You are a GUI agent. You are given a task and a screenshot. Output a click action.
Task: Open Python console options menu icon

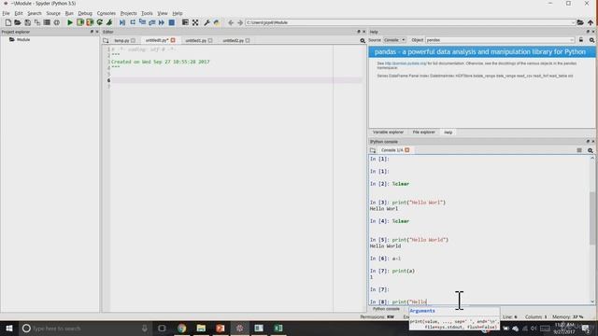[x=579, y=150]
